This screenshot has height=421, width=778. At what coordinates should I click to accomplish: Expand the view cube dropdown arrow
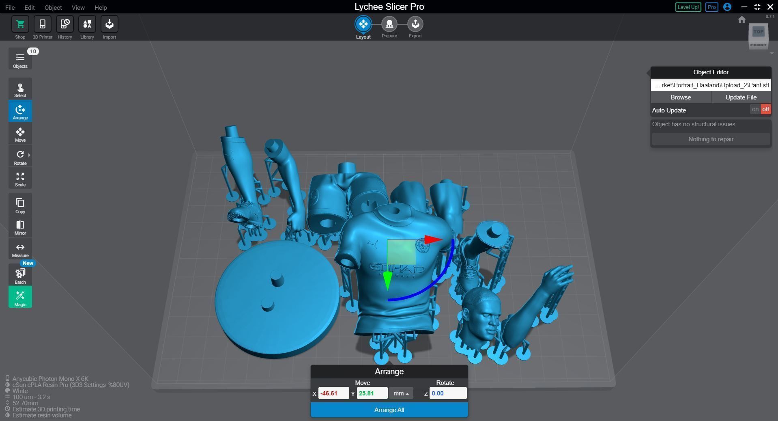tap(772, 53)
